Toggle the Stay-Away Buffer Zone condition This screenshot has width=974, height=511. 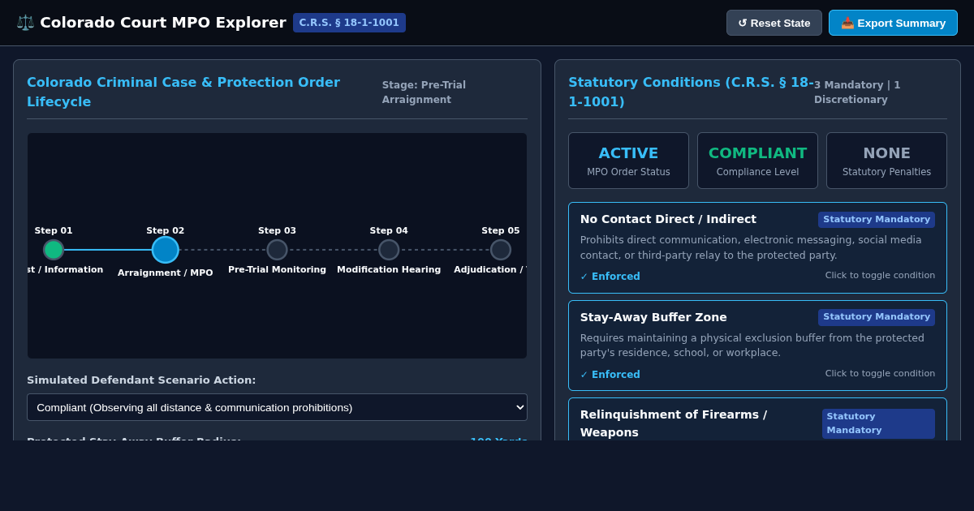pyautogui.click(x=757, y=346)
